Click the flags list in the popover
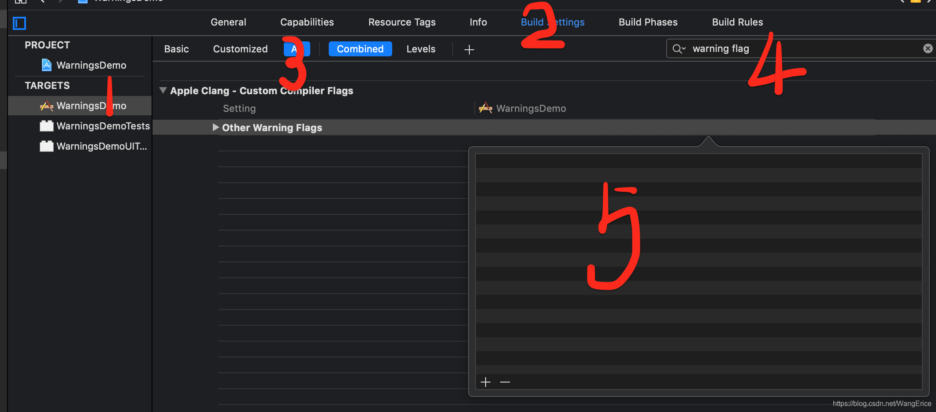 click(699, 264)
